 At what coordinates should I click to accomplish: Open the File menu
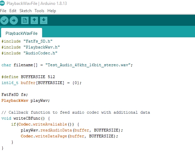3,11
